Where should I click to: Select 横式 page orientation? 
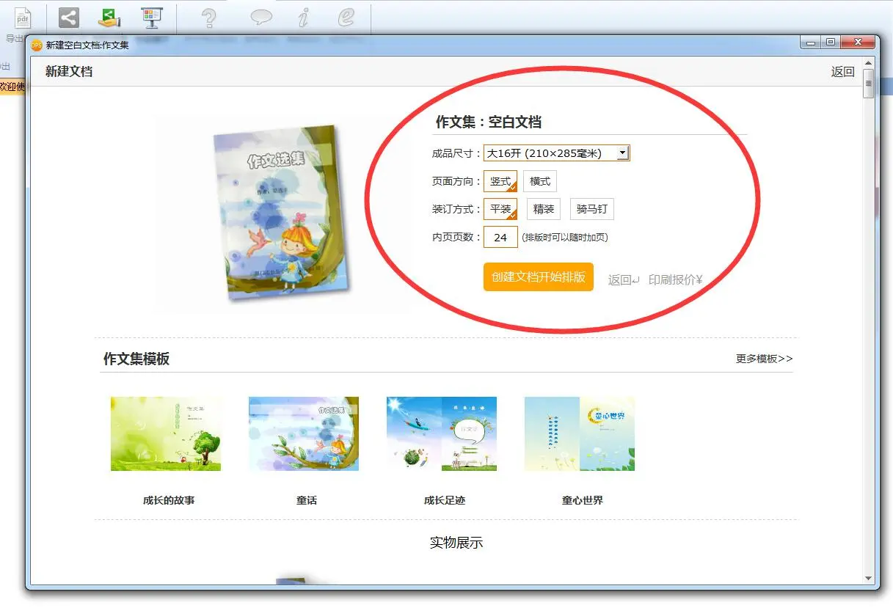[540, 181]
